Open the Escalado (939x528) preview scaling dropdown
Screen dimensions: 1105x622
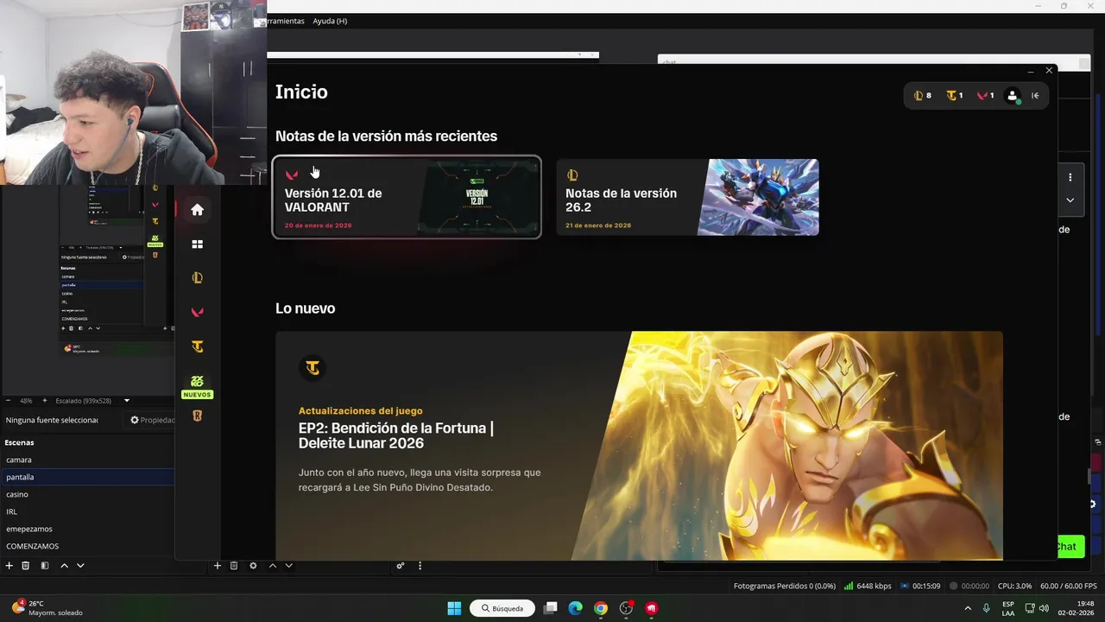[x=93, y=401]
